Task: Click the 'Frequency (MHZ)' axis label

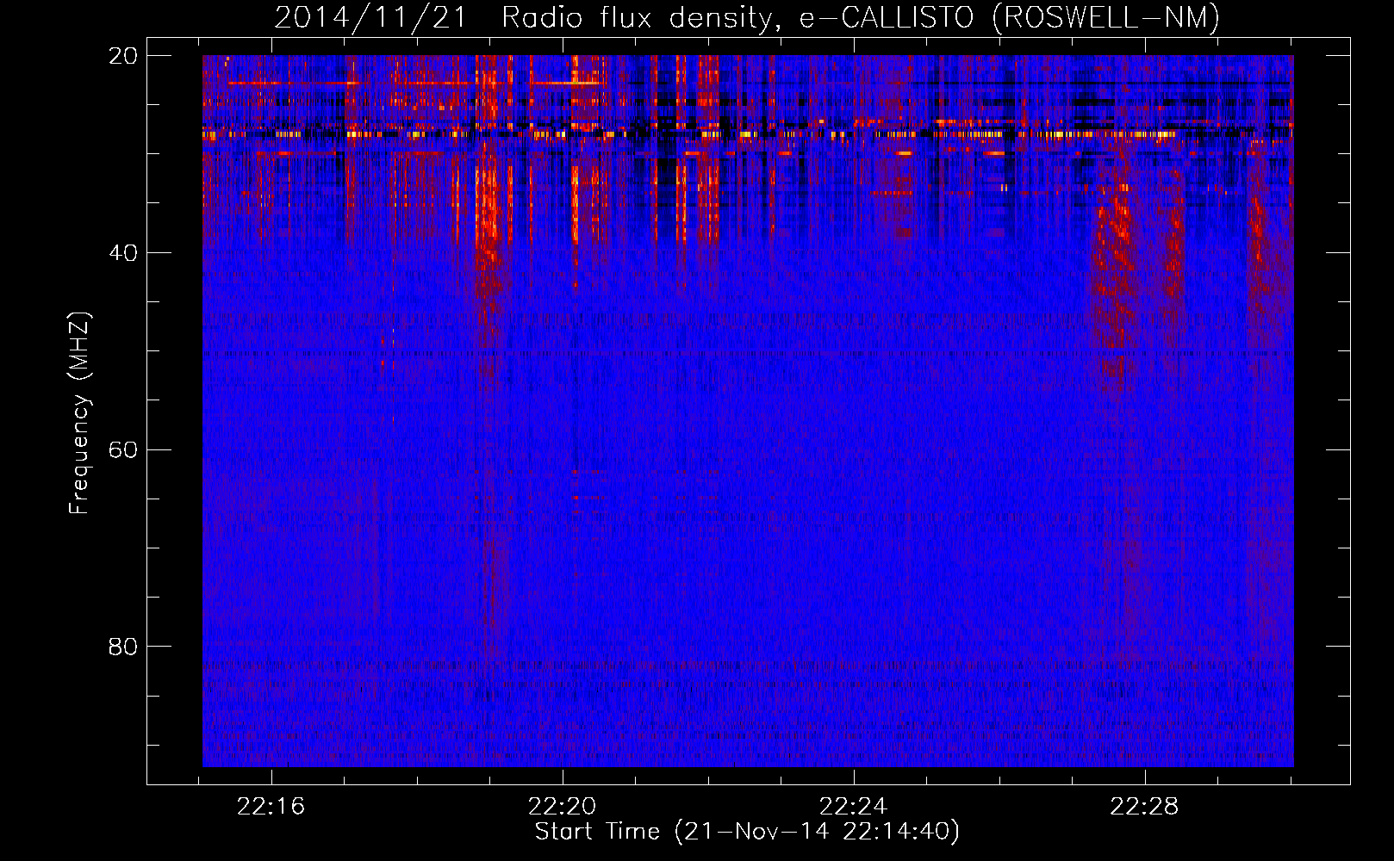Action: (x=79, y=413)
